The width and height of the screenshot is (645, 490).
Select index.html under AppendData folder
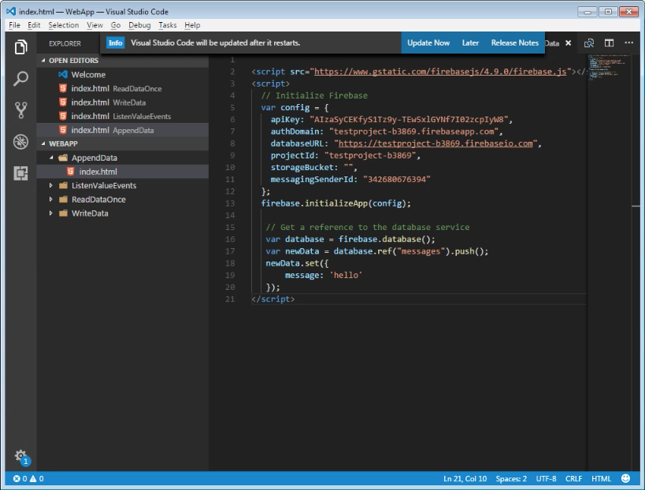point(123,172)
